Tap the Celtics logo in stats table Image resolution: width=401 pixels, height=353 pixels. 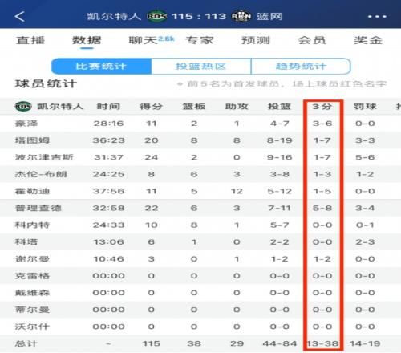click(x=23, y=107)
